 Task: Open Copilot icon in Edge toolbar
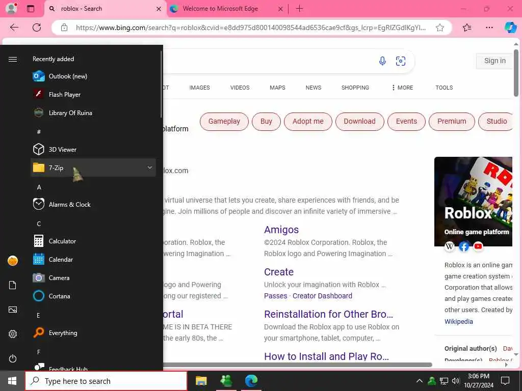click(x=510, y=27)
